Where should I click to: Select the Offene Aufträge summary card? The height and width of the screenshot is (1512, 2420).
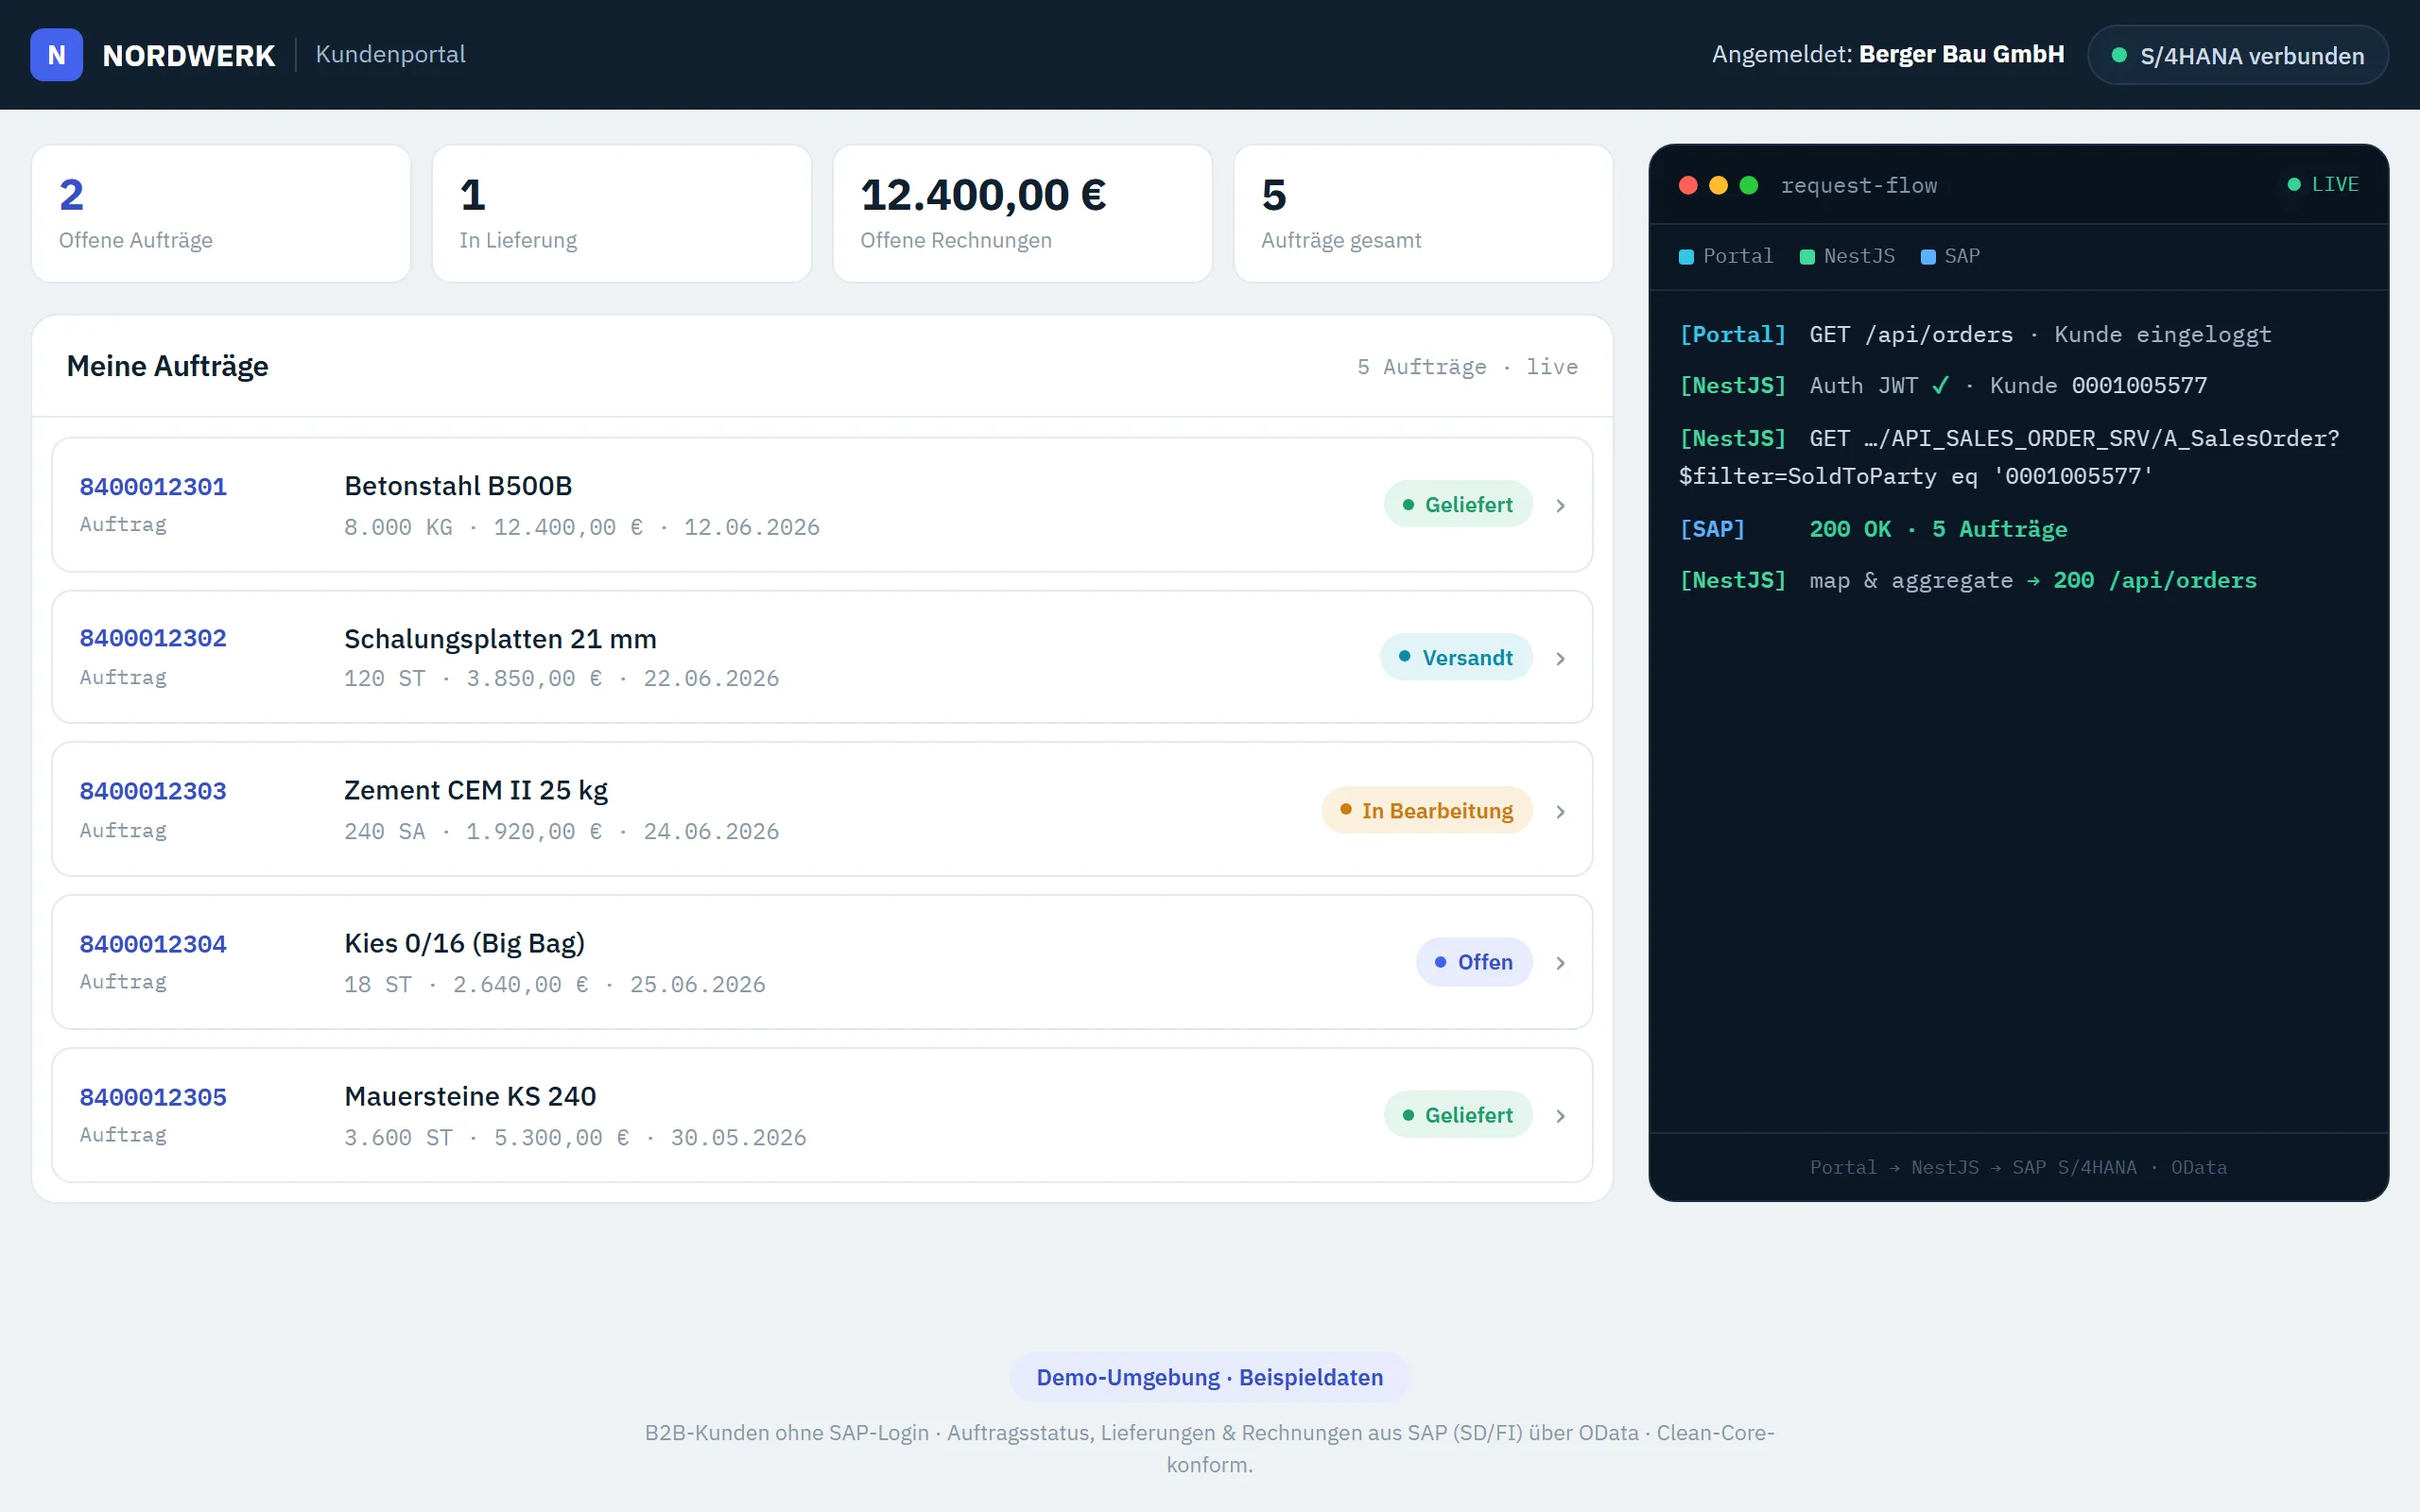point(221,214)
